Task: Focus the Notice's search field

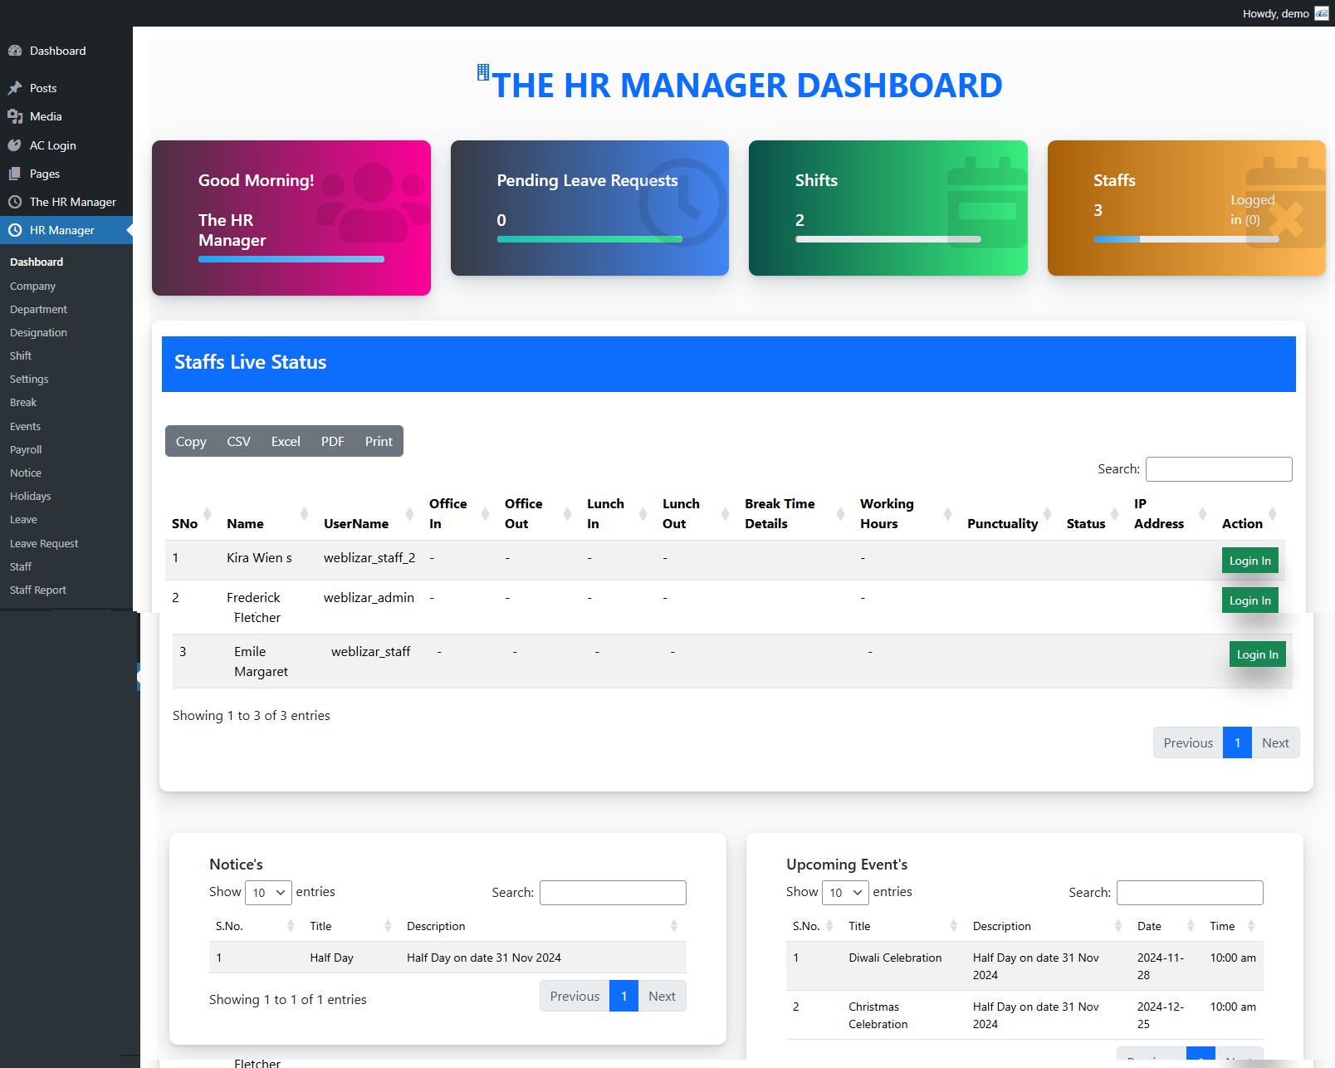Action: (613, 893)
